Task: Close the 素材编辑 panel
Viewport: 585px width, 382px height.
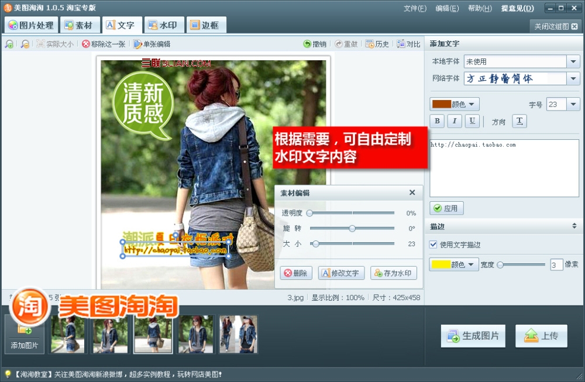Action: (x=412, y=192)
